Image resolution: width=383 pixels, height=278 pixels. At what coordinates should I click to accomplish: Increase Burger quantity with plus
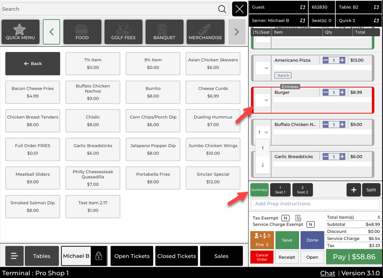[x=342, y=93]
